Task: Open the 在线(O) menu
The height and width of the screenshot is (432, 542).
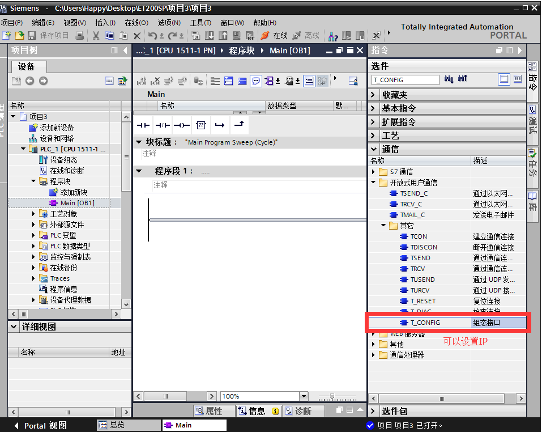Action: tap(136, 23)
